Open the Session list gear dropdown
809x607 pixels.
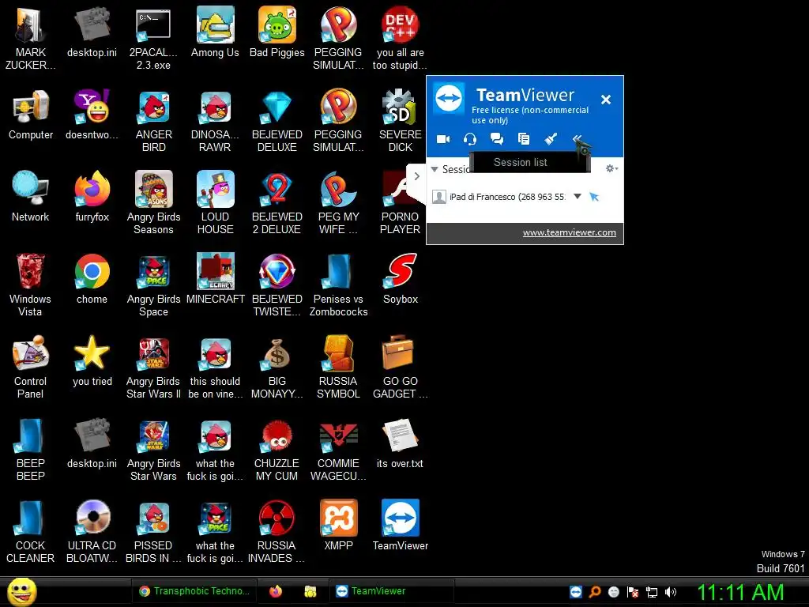pos(612,168)
